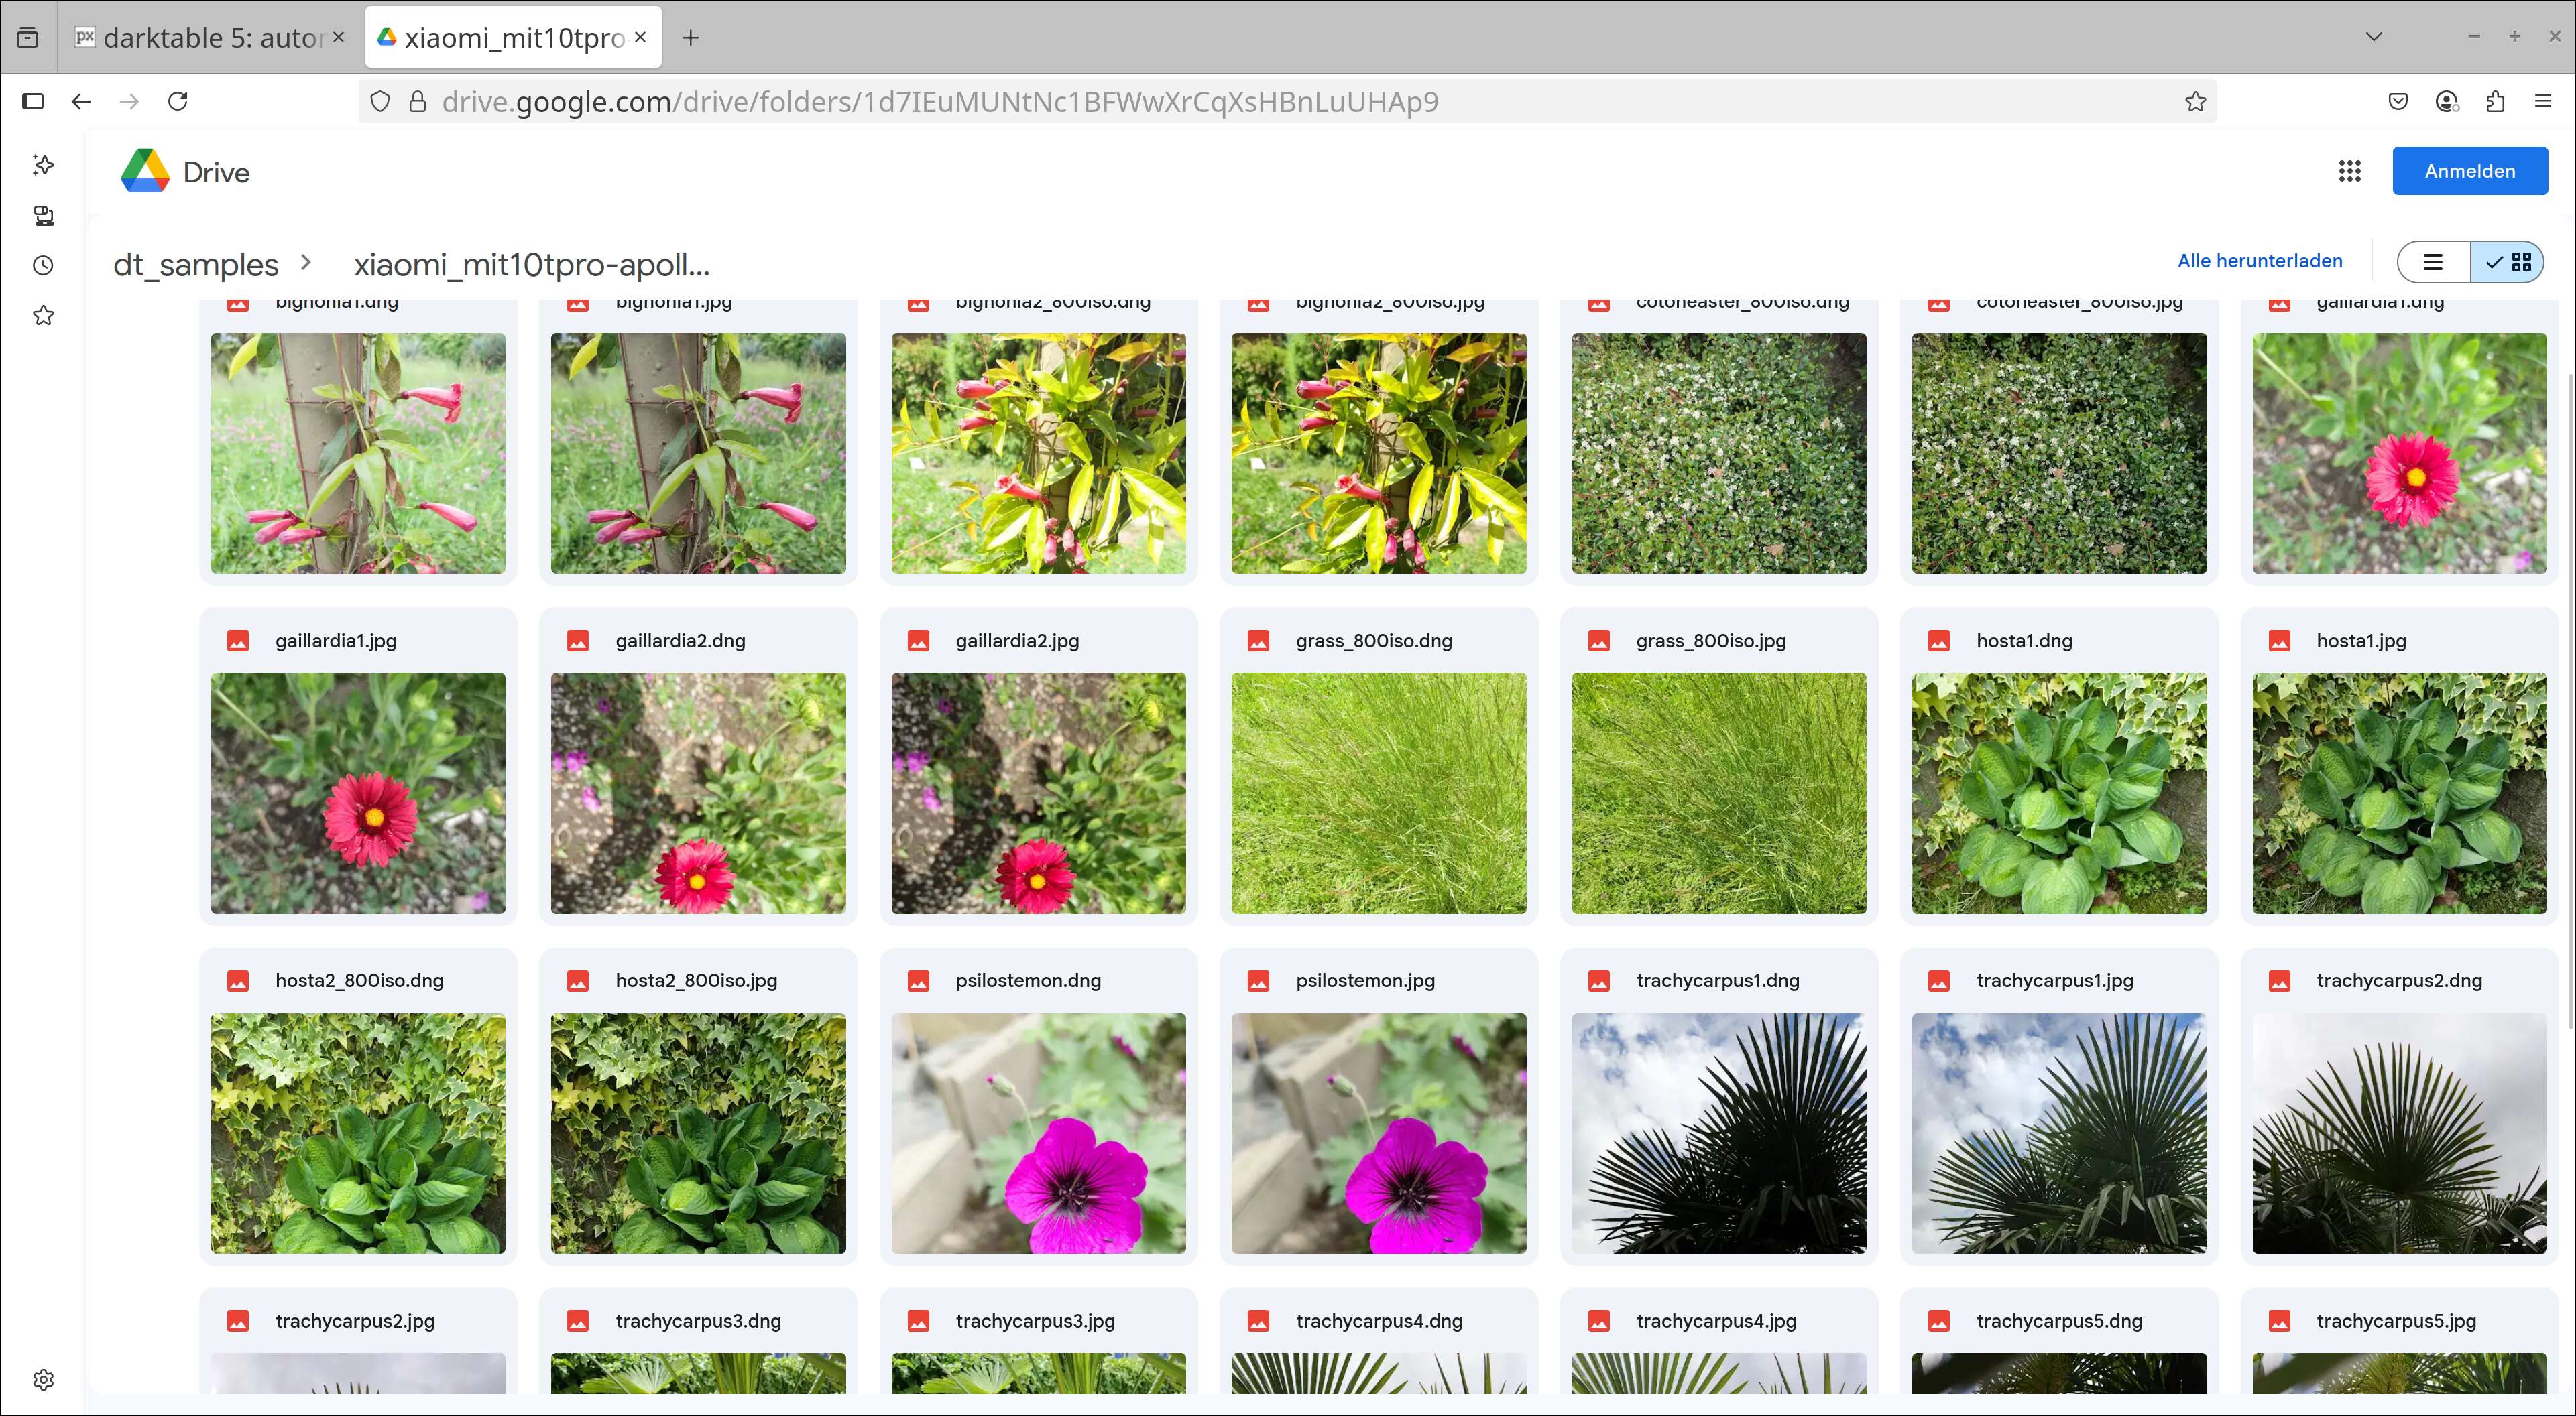Go forward to next page
This screenshot has height=1416, width=2576.
click(129, 101)
